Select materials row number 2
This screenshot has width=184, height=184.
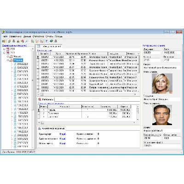click(x=84, y=113)
